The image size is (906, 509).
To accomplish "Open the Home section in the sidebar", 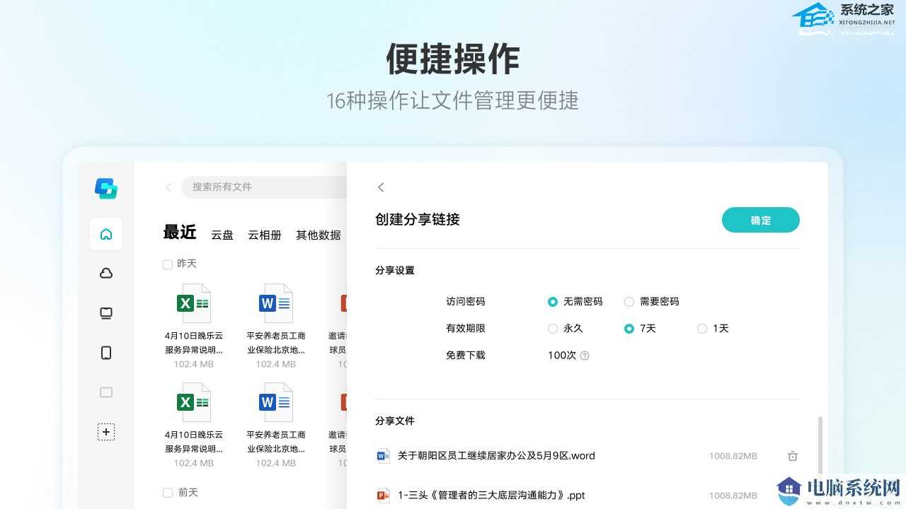I will click(x=106, y=234).
